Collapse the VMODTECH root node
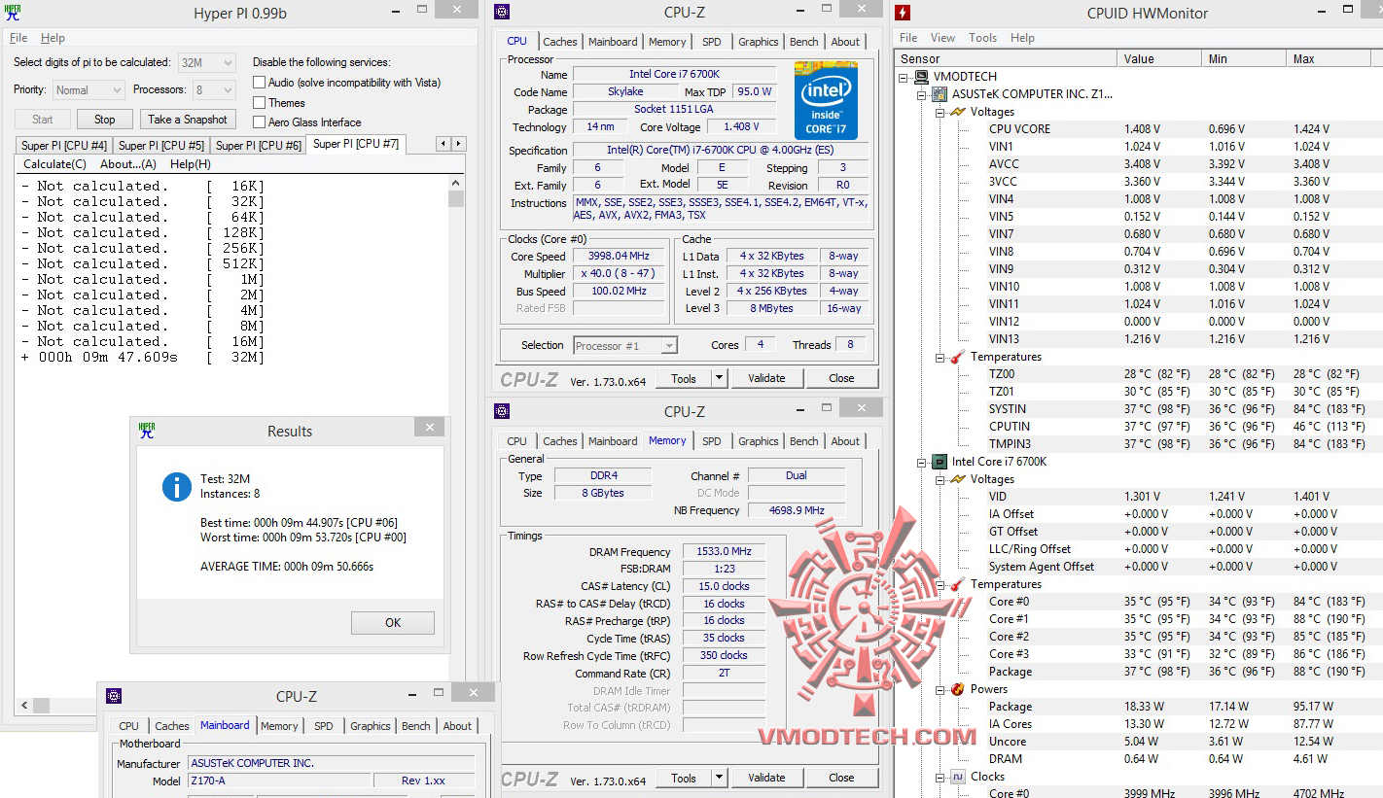Screen dimensions: 1383x798 point(904,77)
